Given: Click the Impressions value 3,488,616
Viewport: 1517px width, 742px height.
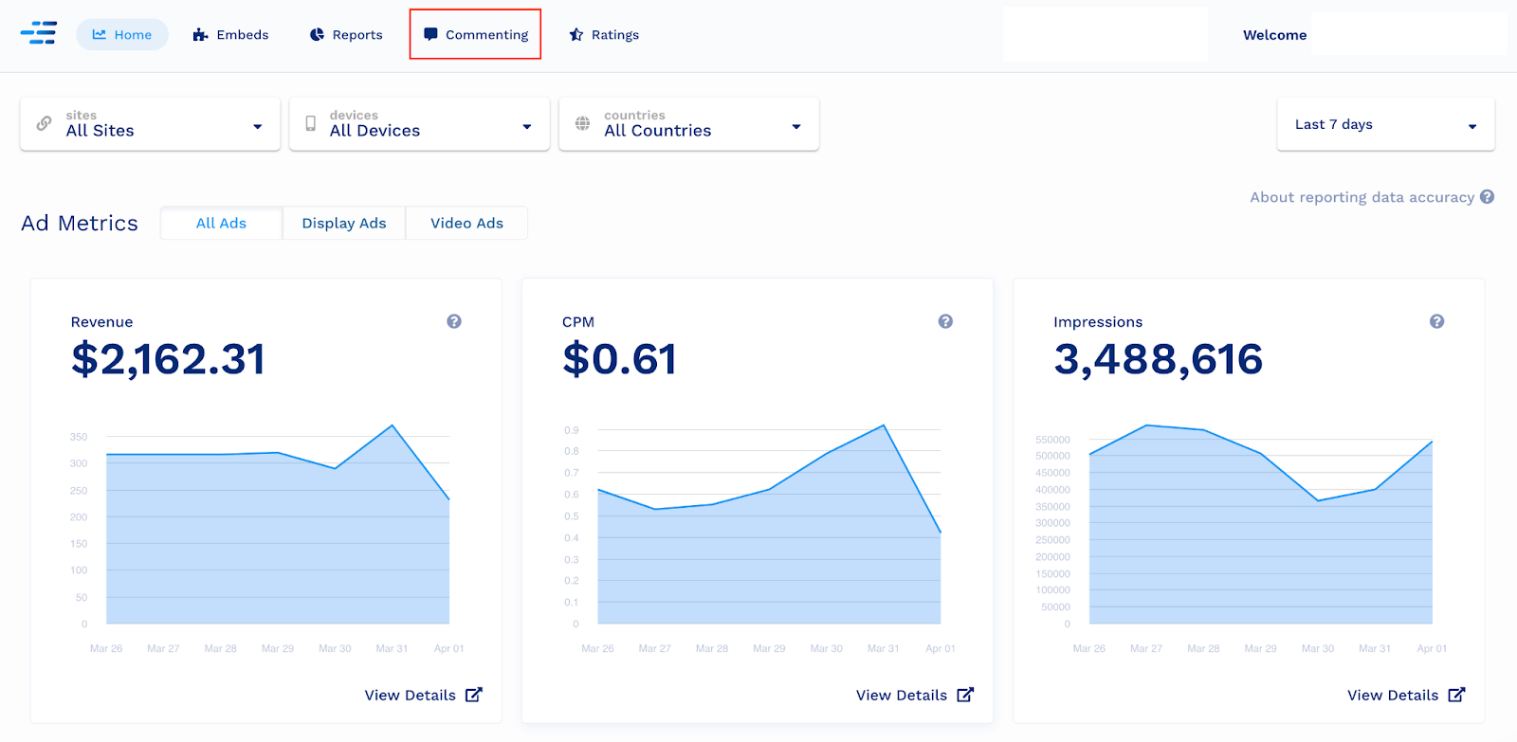Looking at the screenshot, I should point(1158,359).
